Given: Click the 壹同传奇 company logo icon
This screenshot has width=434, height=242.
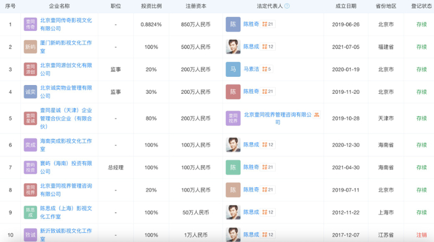Looking at the screenshot, I should coord(30,24).
